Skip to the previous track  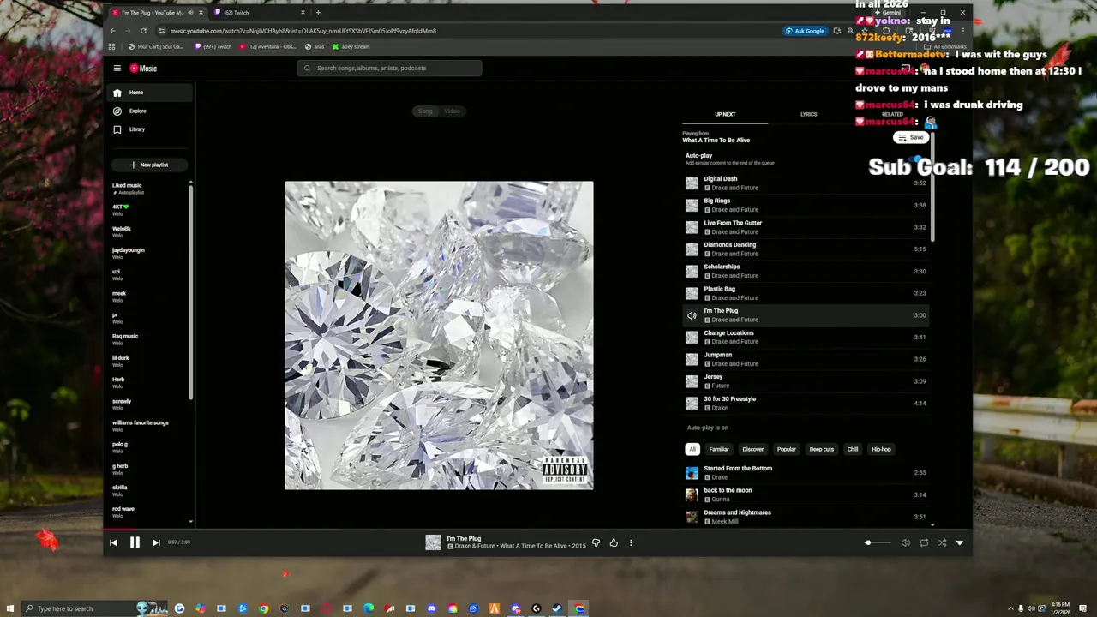[113, 542]
